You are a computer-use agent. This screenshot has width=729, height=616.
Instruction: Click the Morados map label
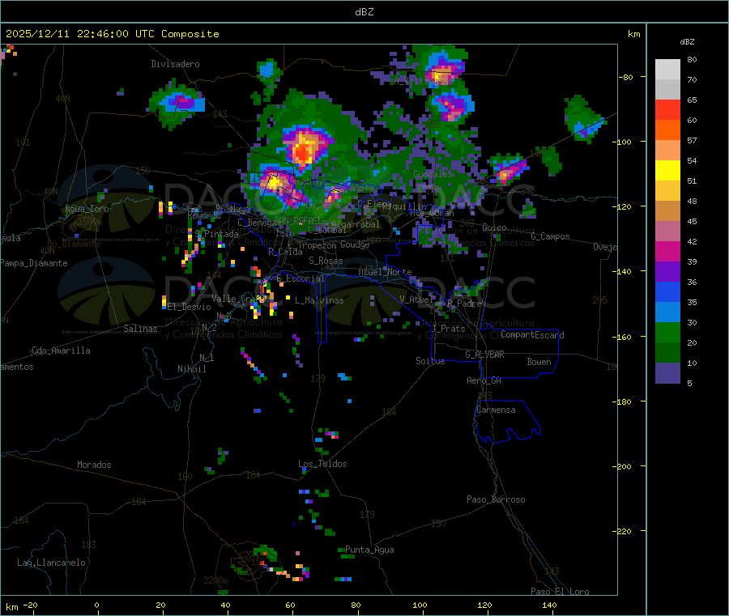pyautogui.click(x=94, y=465)
